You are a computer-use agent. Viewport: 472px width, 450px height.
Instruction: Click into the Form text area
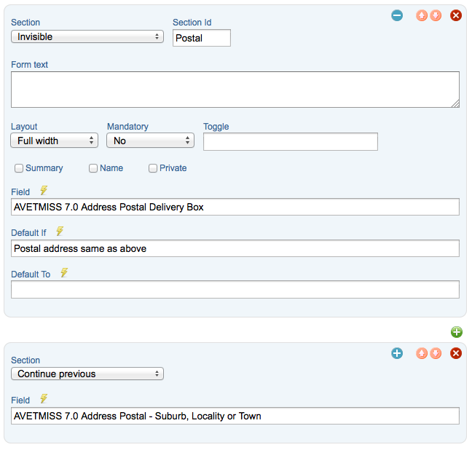(x=235, y=90)
